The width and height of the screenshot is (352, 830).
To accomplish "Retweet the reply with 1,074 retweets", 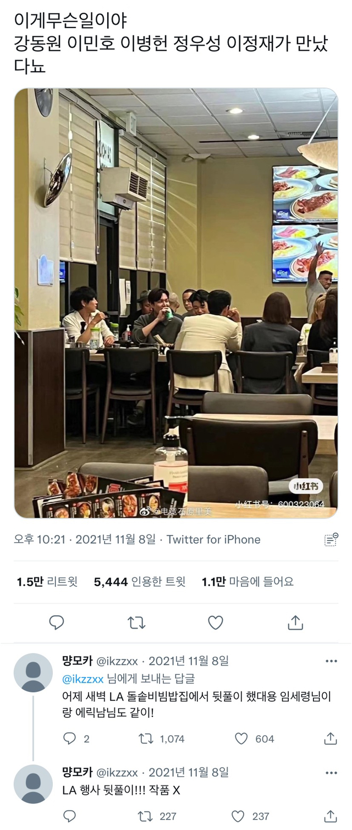I will 162,739.
